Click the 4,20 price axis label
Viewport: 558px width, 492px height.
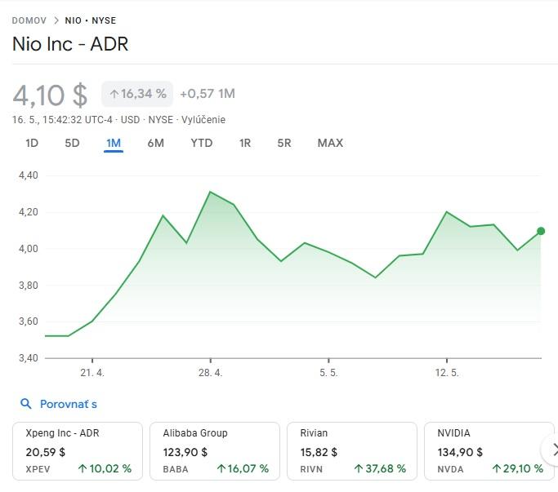point(28,212)
